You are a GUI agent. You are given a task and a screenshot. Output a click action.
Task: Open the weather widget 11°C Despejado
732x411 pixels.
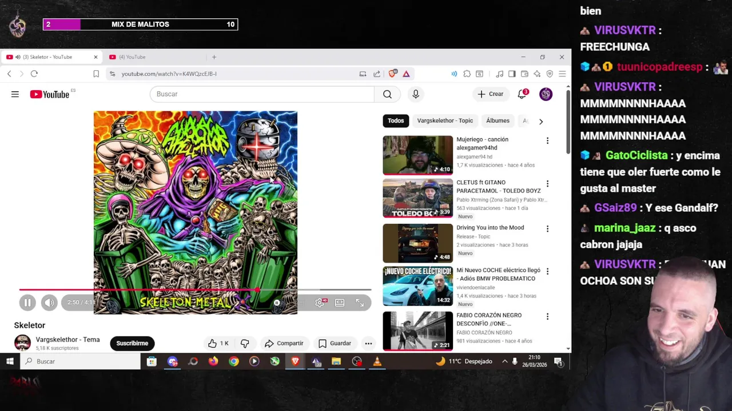coord(464,361)
